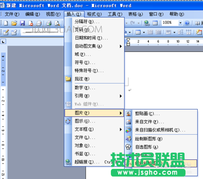Open the Redo history dropdown arrow
Image resolution: width=203 pixels, height=179 pixels.
click(x=138, y=23)
